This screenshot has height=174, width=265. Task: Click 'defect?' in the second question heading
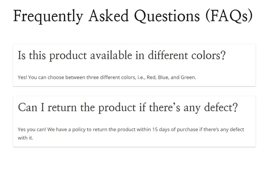click(x=221, y=107)
